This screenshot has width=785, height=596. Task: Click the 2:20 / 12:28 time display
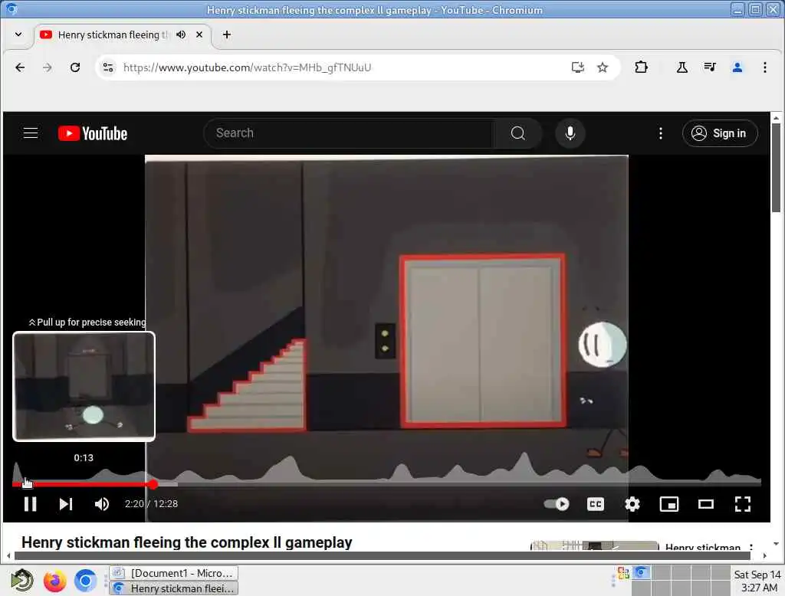click(151, 504)
